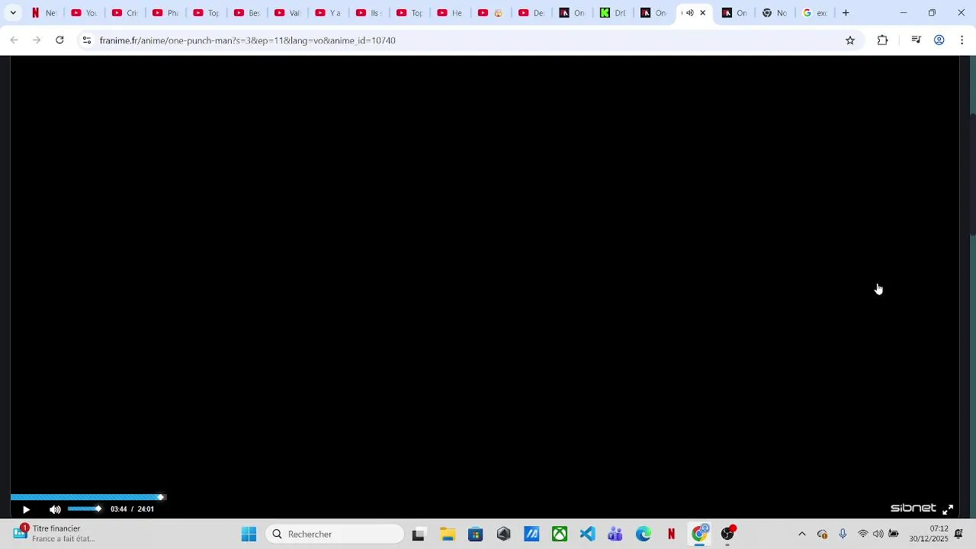This screenshot has width=976, height=549.
Task: Switch to the 'Phi' YouTube tab
Action: (x=165, y=13)
